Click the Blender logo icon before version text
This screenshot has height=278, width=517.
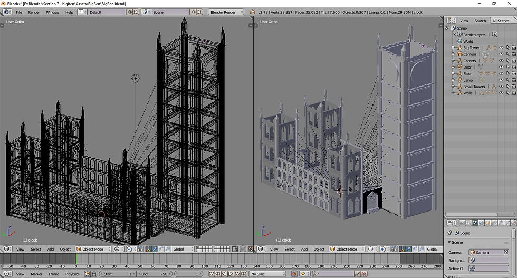(x=253, y=12)
